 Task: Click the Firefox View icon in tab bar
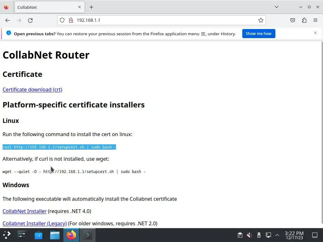(x=6, y=7)
